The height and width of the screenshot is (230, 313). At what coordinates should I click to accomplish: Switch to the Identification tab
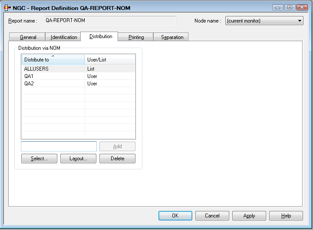pos(63,37)
